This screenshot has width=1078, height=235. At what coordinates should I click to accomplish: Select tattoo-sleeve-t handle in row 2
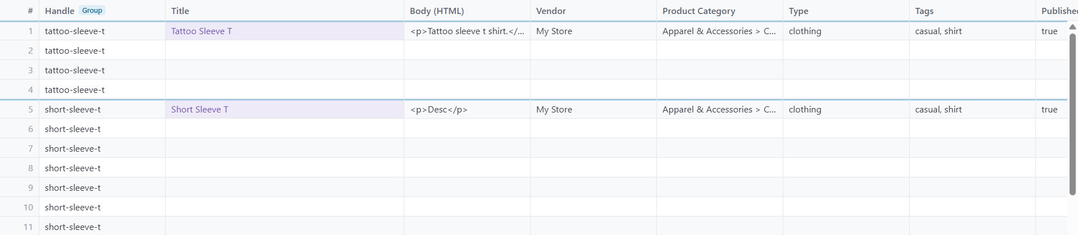(102, 51)
